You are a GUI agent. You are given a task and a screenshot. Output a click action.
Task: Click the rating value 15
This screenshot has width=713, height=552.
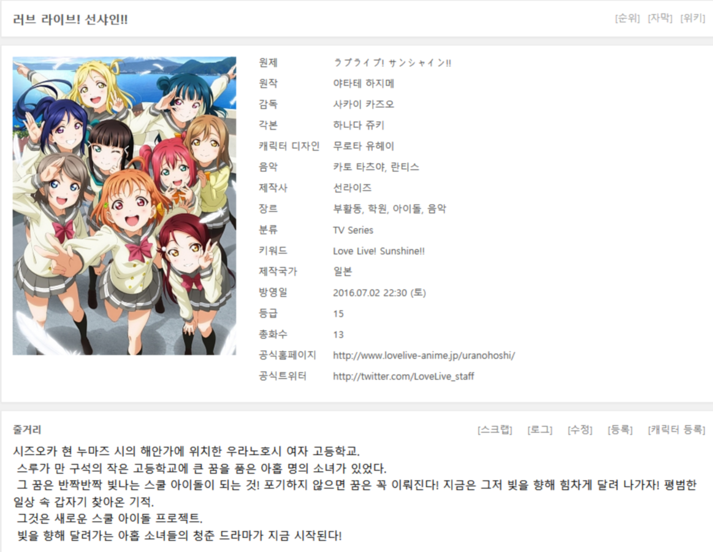coord(338,313)
